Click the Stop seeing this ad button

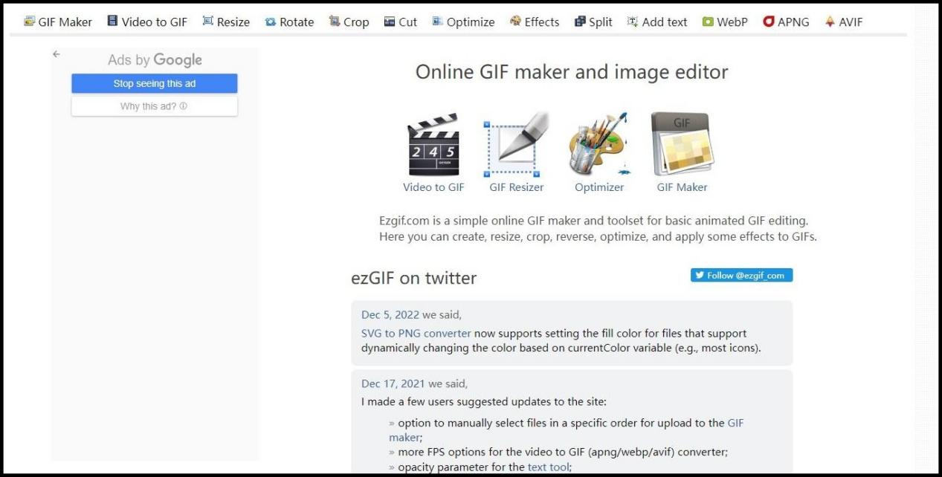tap(154, 83)
